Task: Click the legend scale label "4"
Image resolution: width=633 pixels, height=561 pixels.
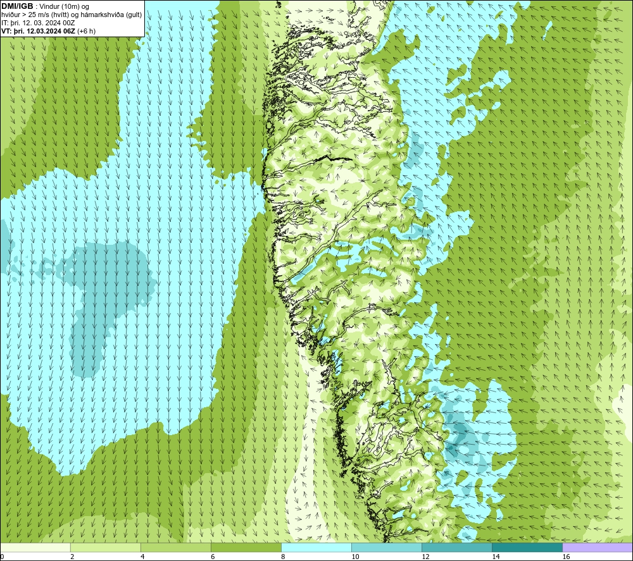Action: pyautogui.click(x=142, y=557)
